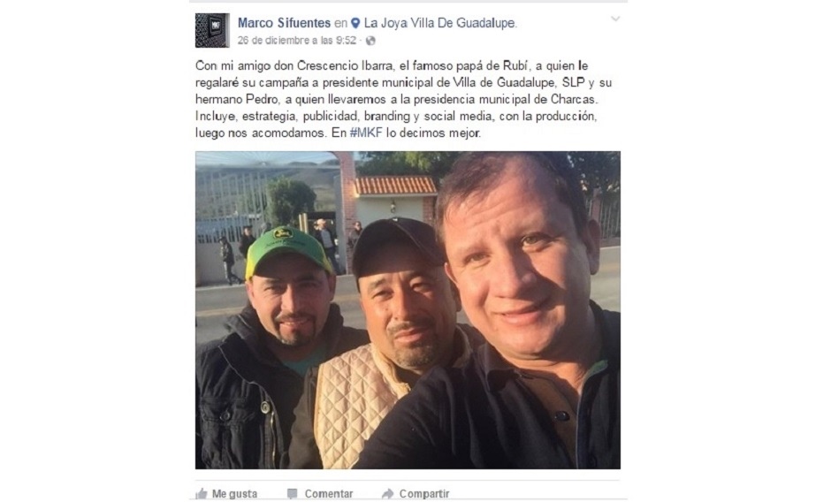Expand the post options chevron menu
The height and width of the screenshot is (502, 831).
coord(615,19)
